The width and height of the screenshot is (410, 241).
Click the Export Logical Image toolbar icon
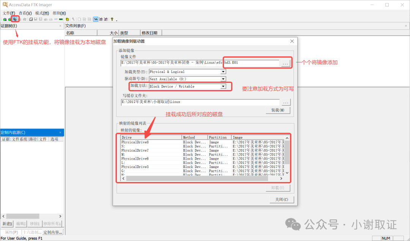[x=41, y=19]
